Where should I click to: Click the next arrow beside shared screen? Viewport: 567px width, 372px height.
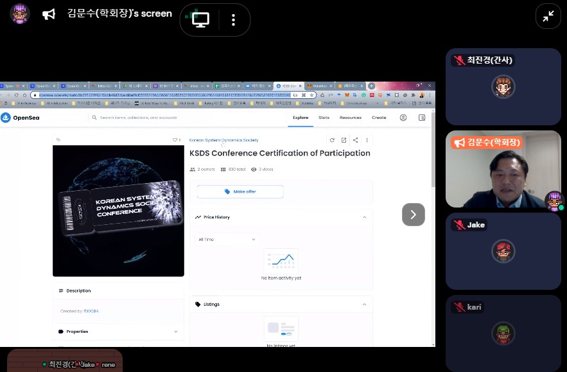point(413,215)
